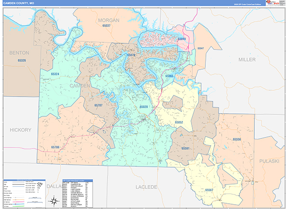
Task: Select ZIP code 65326 label
Action: pos(22,61)
